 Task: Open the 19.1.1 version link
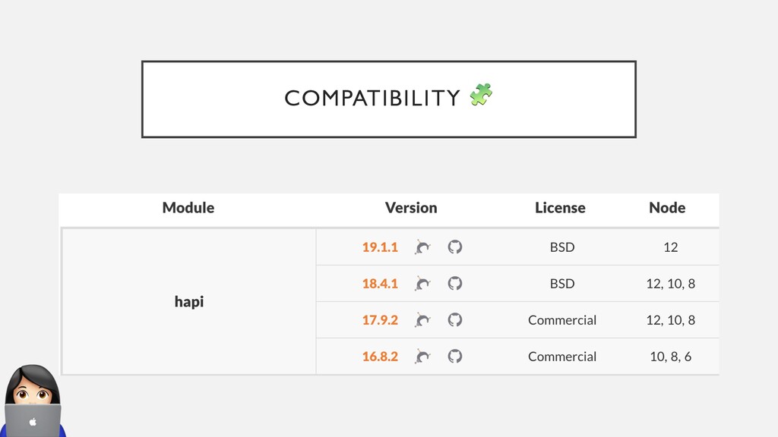point(380,247)
